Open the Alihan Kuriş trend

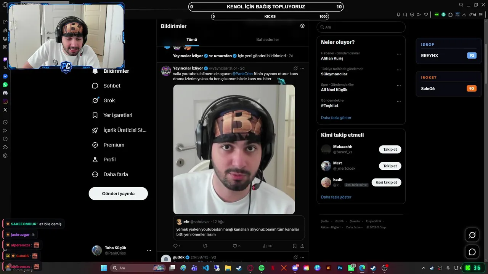point(332,59)
